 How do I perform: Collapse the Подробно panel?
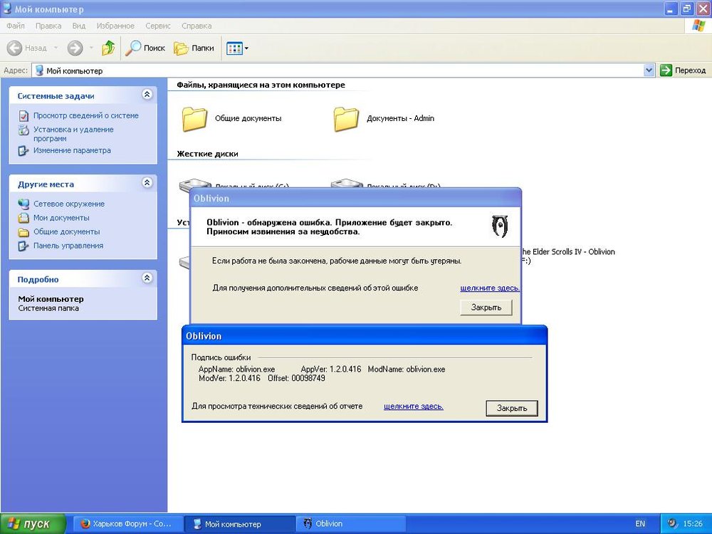point(147,278)
